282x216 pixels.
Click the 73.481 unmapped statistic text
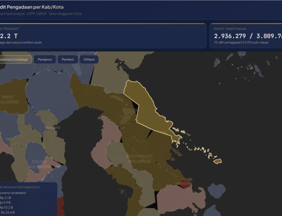[227, 42]
